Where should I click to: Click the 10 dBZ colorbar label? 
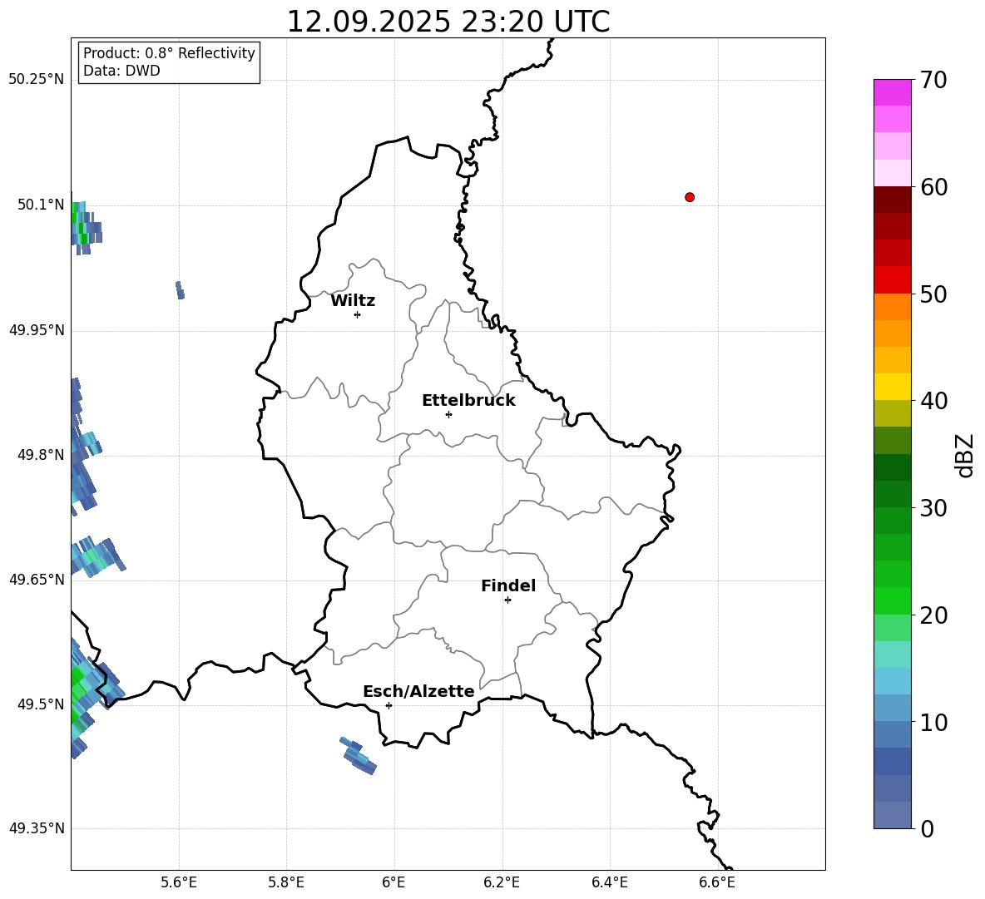coord(933,722)
